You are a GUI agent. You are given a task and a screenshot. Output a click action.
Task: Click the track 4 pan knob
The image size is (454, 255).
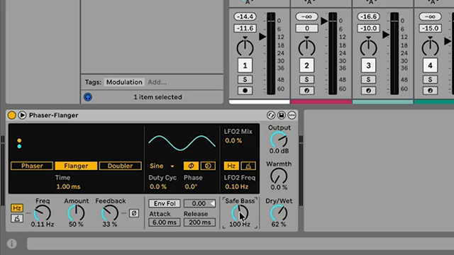[430, 47]
